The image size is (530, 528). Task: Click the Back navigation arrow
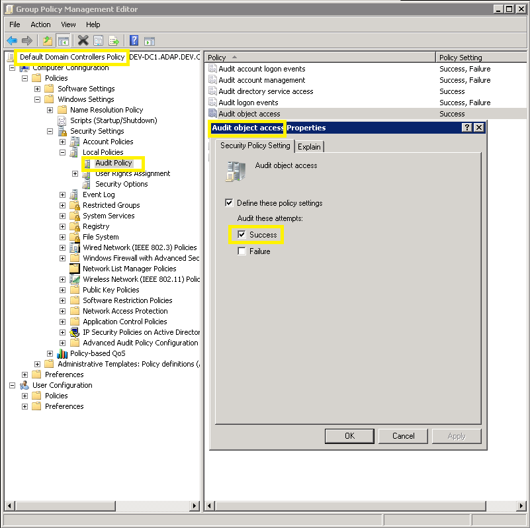coord(12,40)
